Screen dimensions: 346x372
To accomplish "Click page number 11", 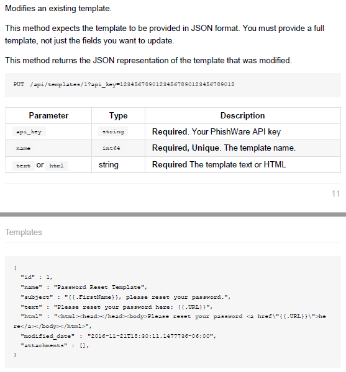I will pos(335,193).
